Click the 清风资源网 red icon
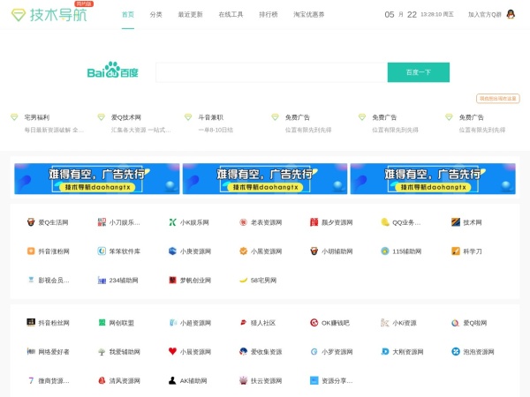This screenshot has width=530, height=397. (x=102, y=380)
